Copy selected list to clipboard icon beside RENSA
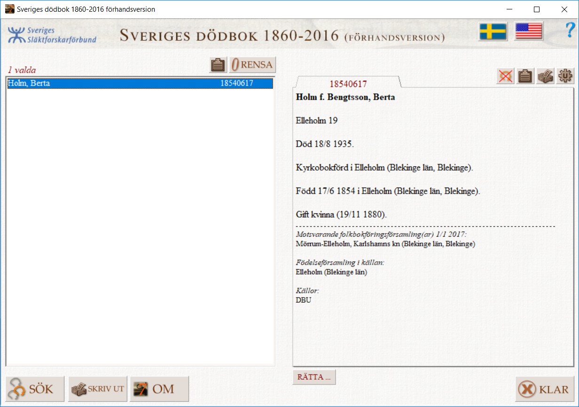 pyautogui.click(x=218, y=65)
